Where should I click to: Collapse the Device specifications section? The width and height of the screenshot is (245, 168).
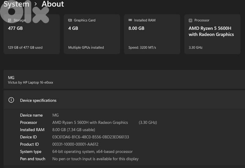[123, 100]
